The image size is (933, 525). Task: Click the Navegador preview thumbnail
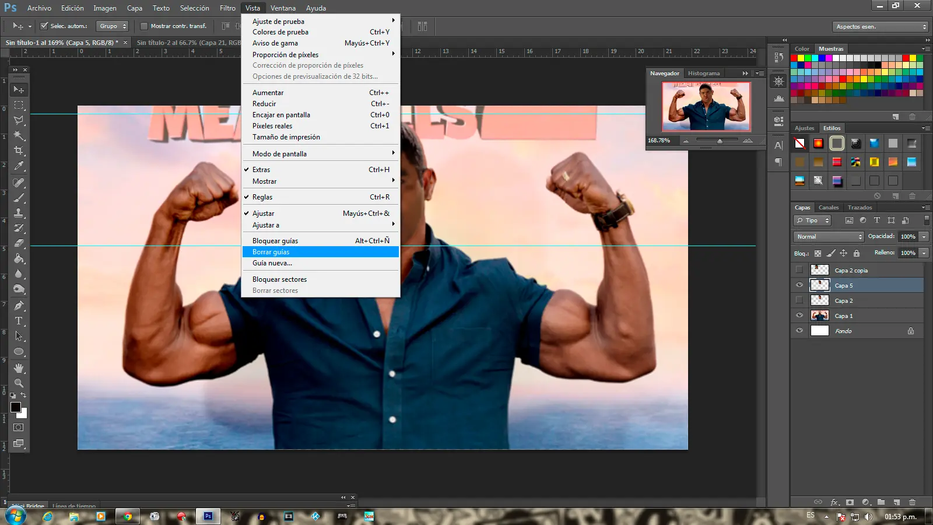point(706,106)
